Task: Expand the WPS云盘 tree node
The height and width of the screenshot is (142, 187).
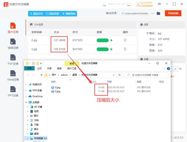Action: (x=26, y=90)
